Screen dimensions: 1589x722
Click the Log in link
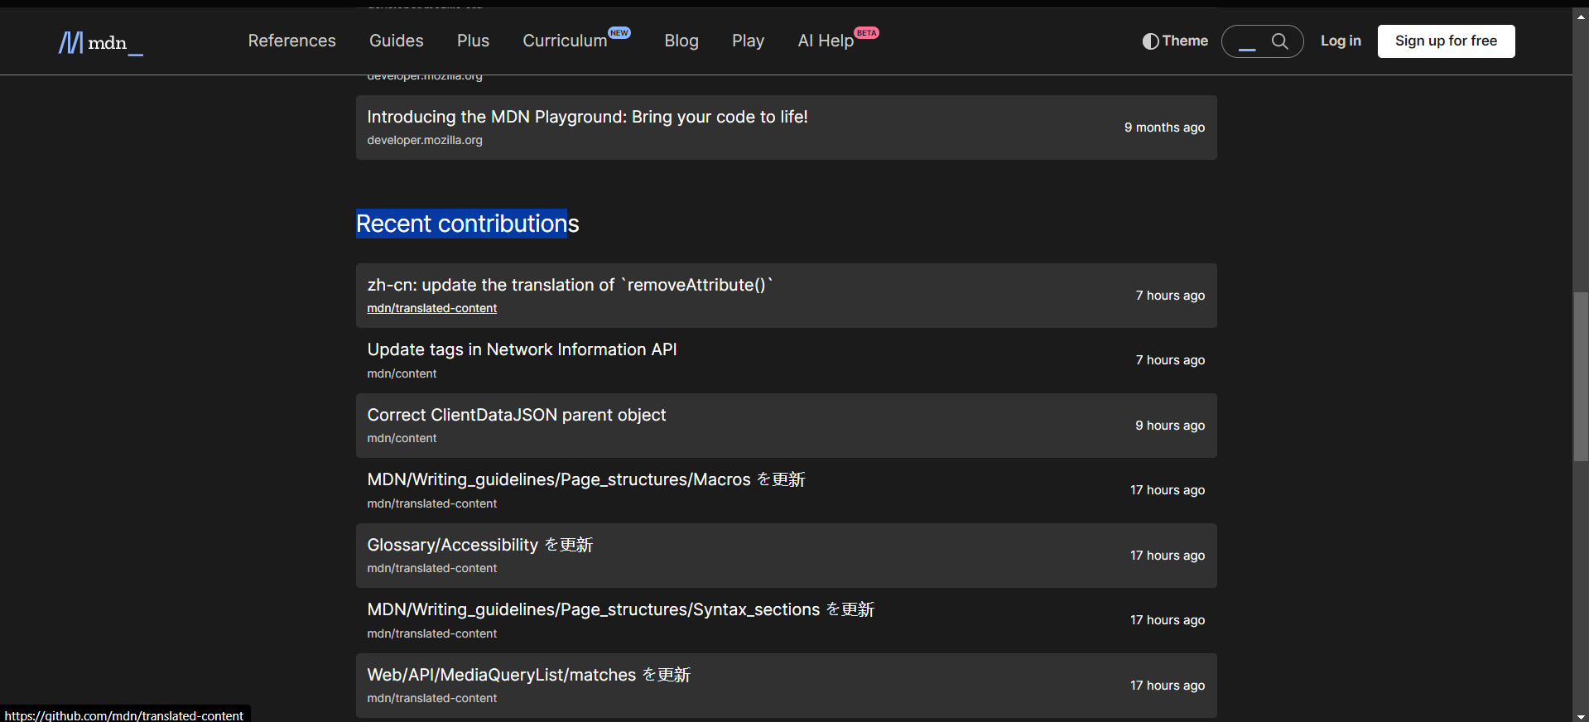1340,41
